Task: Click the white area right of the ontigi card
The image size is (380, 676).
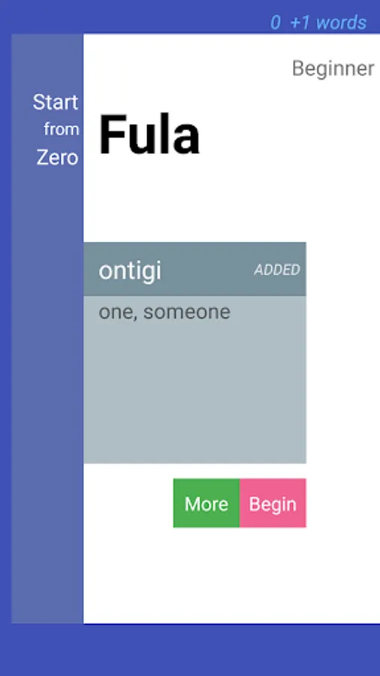Action: (343, 353)
